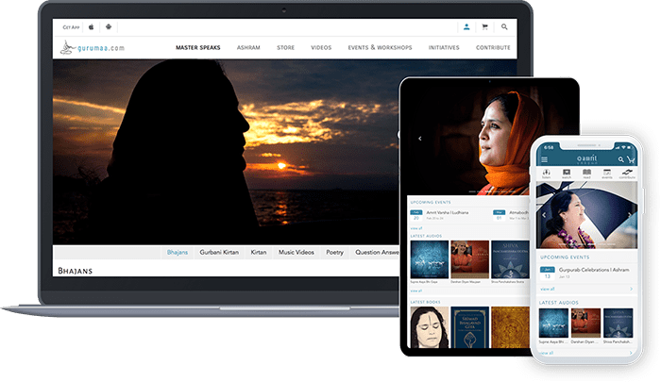Go to gurumaa.com logo home
Screen dimensions: 661x382
coord(93,47)
